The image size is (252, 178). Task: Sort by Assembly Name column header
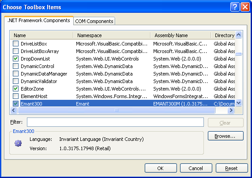(x=181, y=35)
